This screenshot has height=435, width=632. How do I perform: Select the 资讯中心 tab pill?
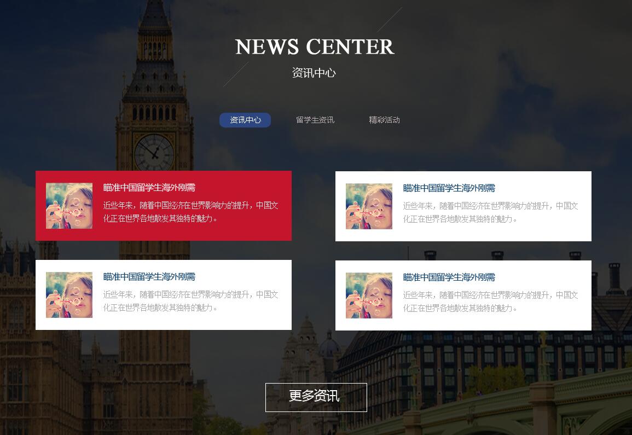(245, 120)
